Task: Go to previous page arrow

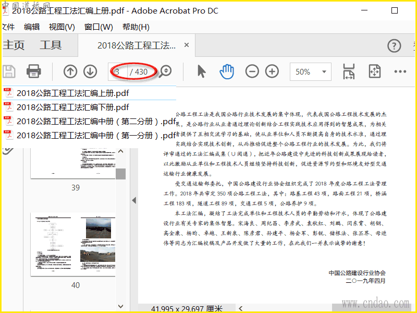Action: pyautogui.click(x=70, y=71)
